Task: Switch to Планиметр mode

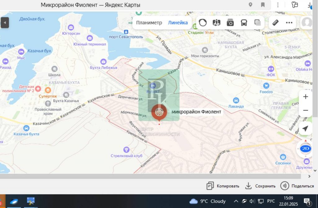Action: pos(149,23)
